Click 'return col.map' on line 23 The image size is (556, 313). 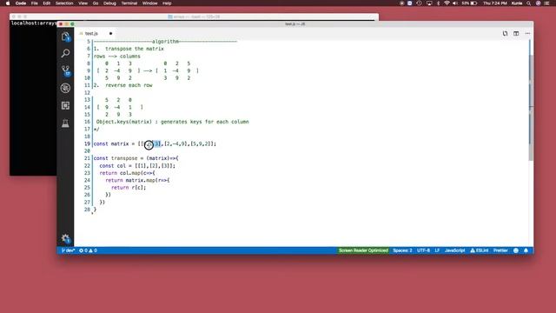(120, 173)
